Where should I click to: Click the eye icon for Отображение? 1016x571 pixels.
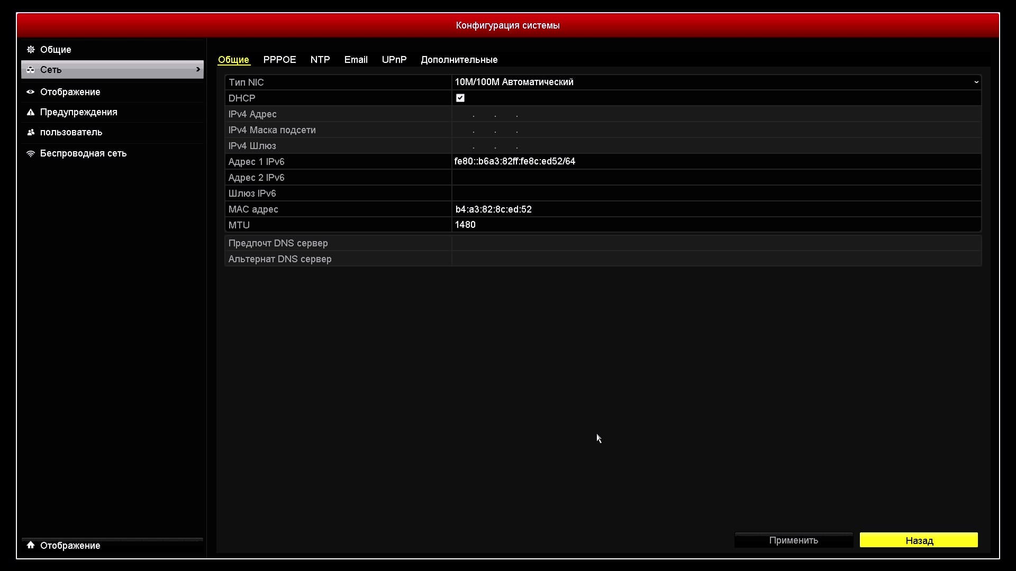click(31, 92)
